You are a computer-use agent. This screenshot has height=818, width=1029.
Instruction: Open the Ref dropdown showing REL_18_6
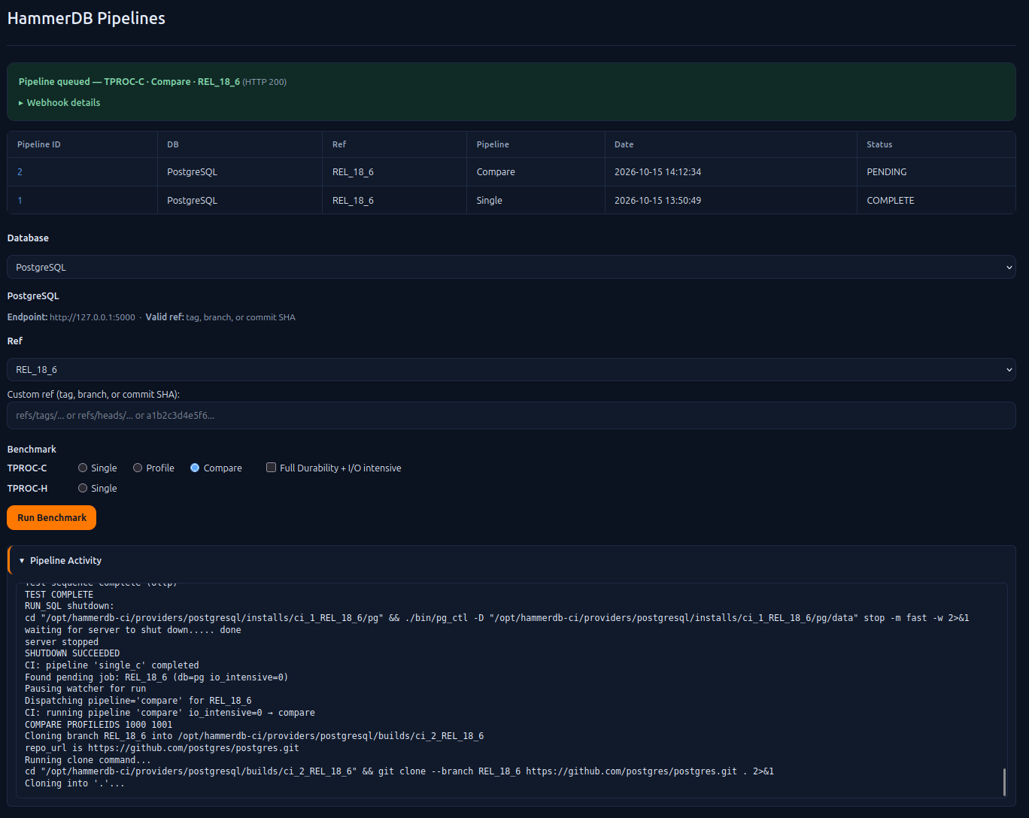[x=511, y=370]
